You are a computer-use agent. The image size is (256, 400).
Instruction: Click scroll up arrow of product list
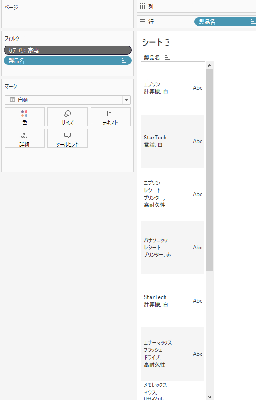pyautogui.click(x=210, y=65)
